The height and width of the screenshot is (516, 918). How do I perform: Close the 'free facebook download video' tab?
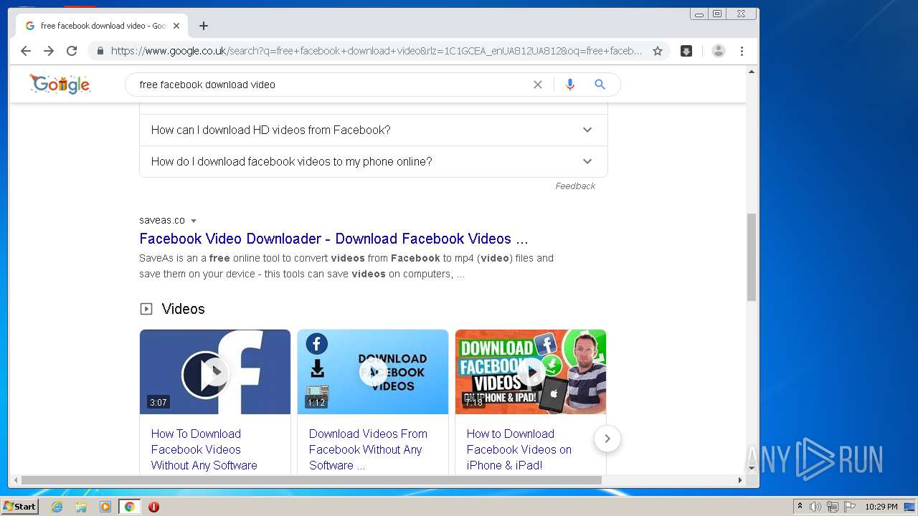[x=176, y=26]
